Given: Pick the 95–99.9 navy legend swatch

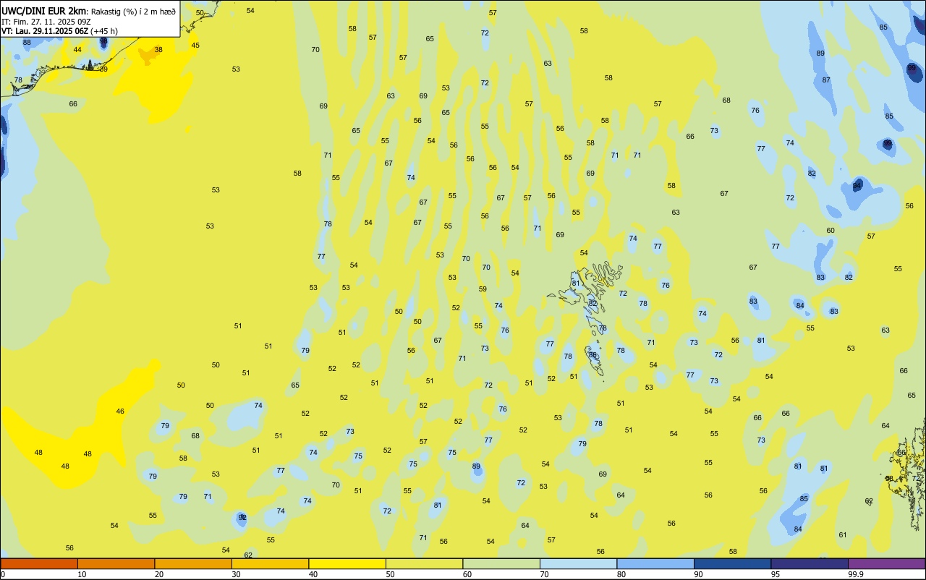Looking at the screenshot, I should pyautogui.click(x=810, y=563).
